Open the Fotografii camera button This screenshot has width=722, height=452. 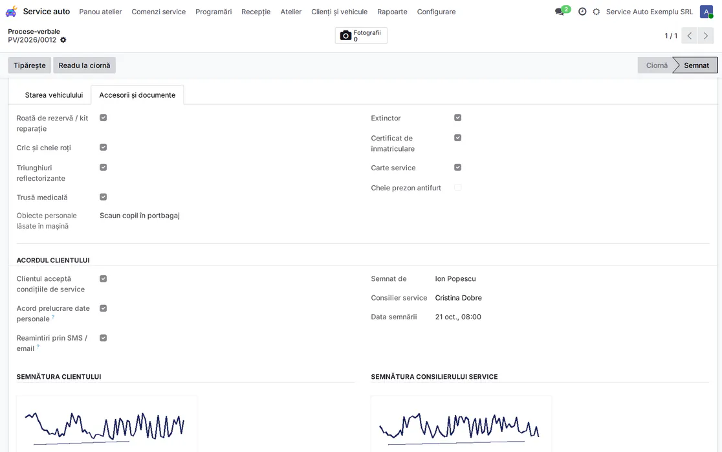361,36
